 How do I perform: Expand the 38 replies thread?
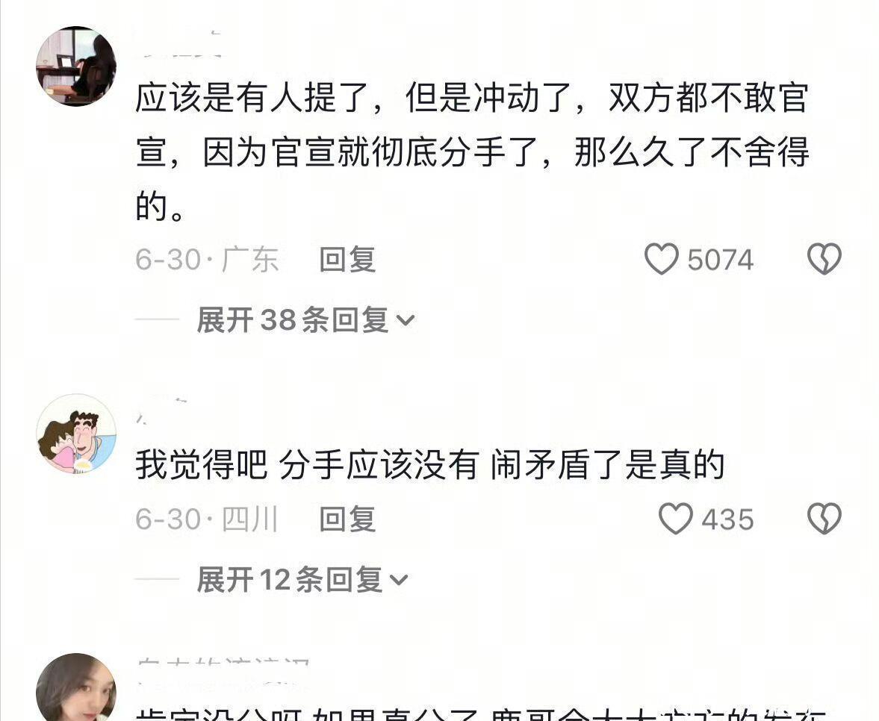pos(305,320)
